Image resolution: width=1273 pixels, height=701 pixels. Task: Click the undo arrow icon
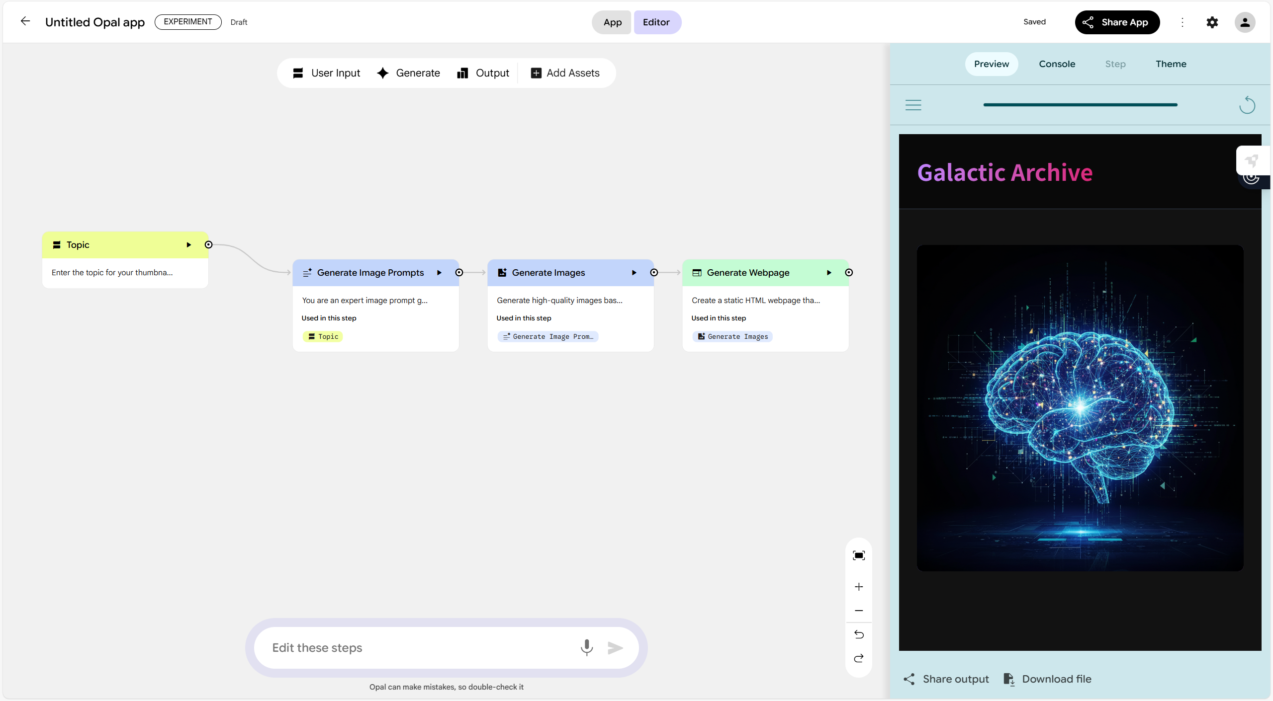pyautogui.click(x=859, y=634)
